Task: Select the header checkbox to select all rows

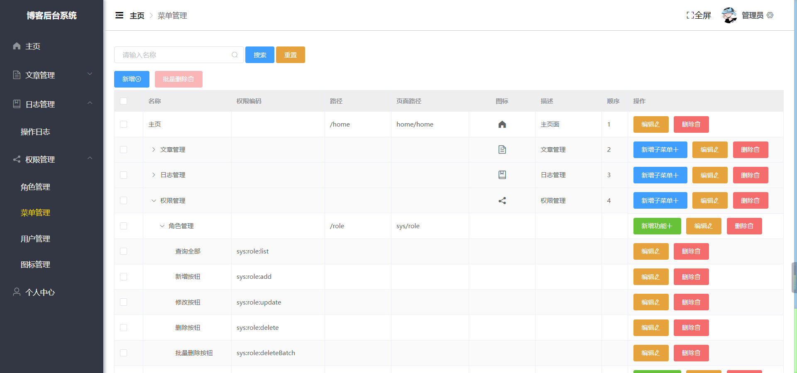Action: [x=123, y=101]
